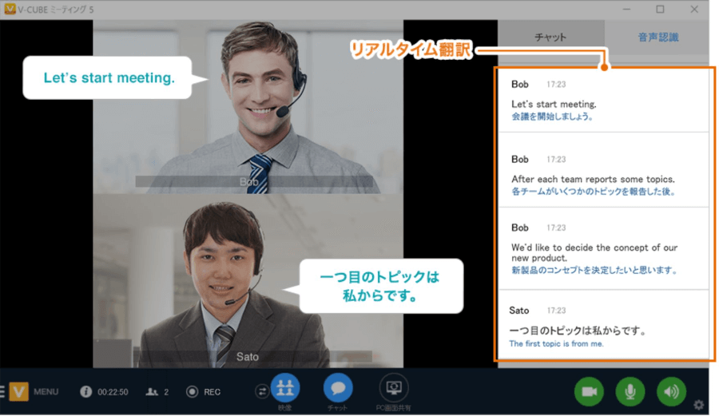Select translation text 会議を開始しましょう。
Screen dimensions: 719x416
tap(552, 117)
